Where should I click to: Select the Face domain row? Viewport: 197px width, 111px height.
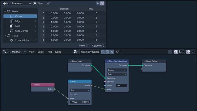(x=20, y=26)
